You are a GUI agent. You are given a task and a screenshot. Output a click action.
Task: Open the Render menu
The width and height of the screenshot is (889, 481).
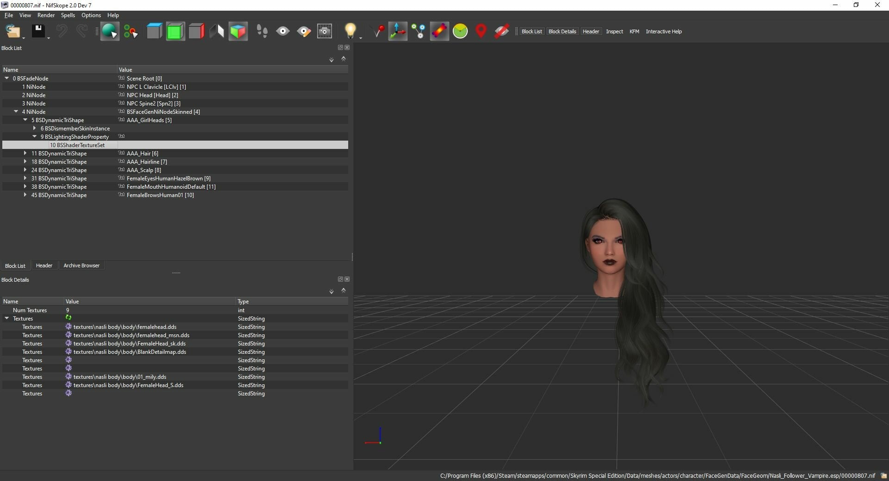coord(46,15)
